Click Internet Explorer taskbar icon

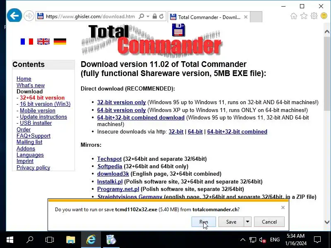tap(91, 240)
